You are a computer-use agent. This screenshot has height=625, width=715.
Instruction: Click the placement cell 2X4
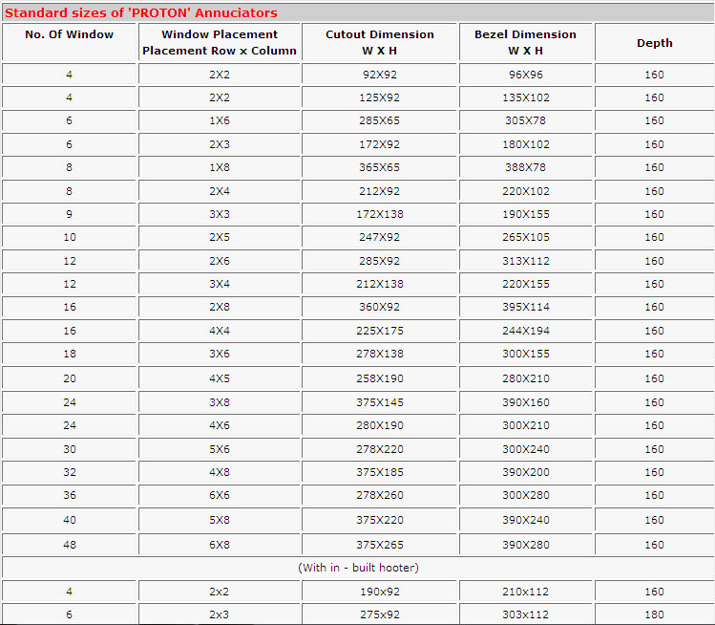[x=220, y=191]
